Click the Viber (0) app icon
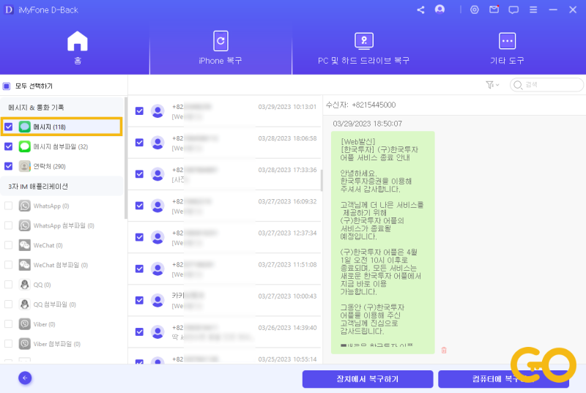 pos(25,324)
